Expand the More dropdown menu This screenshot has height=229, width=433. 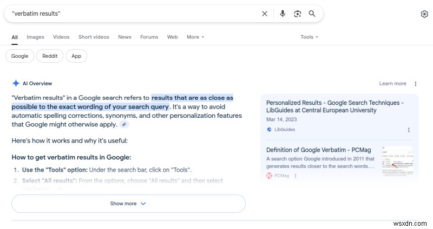point(195,37)
